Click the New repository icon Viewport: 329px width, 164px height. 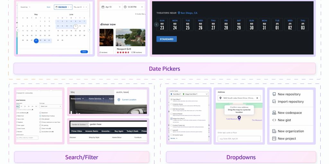coord(274,94)
